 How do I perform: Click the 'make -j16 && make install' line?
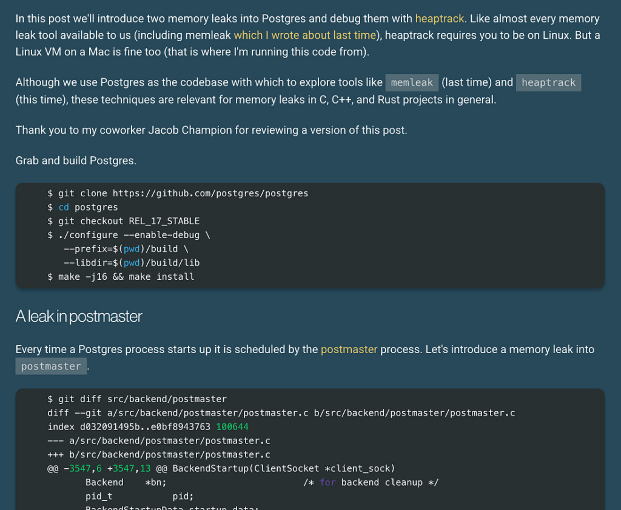[121, 277]
